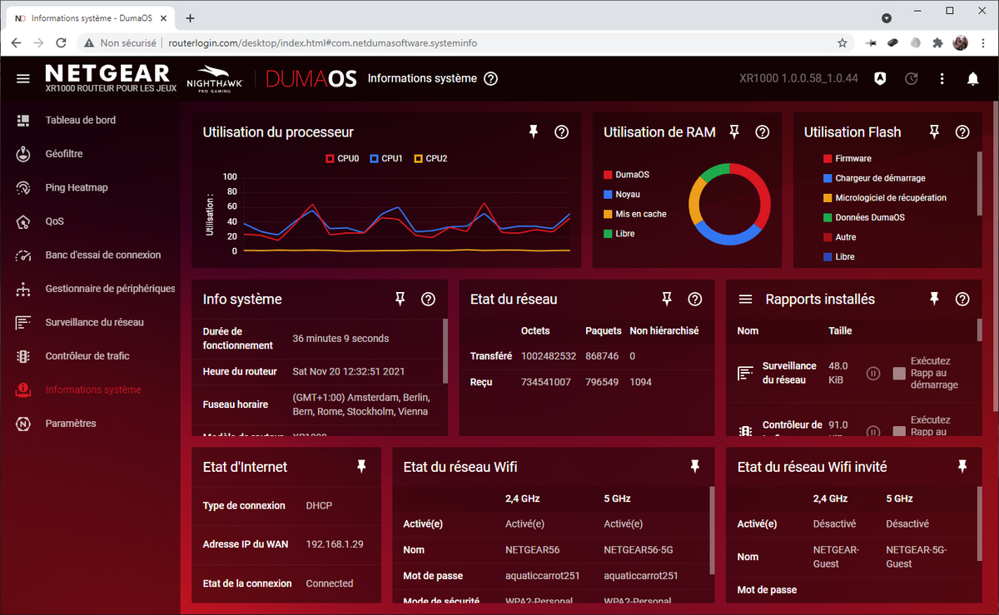Click the Chrome profile avatar
The image size is (999, 615).
[960, 42]
